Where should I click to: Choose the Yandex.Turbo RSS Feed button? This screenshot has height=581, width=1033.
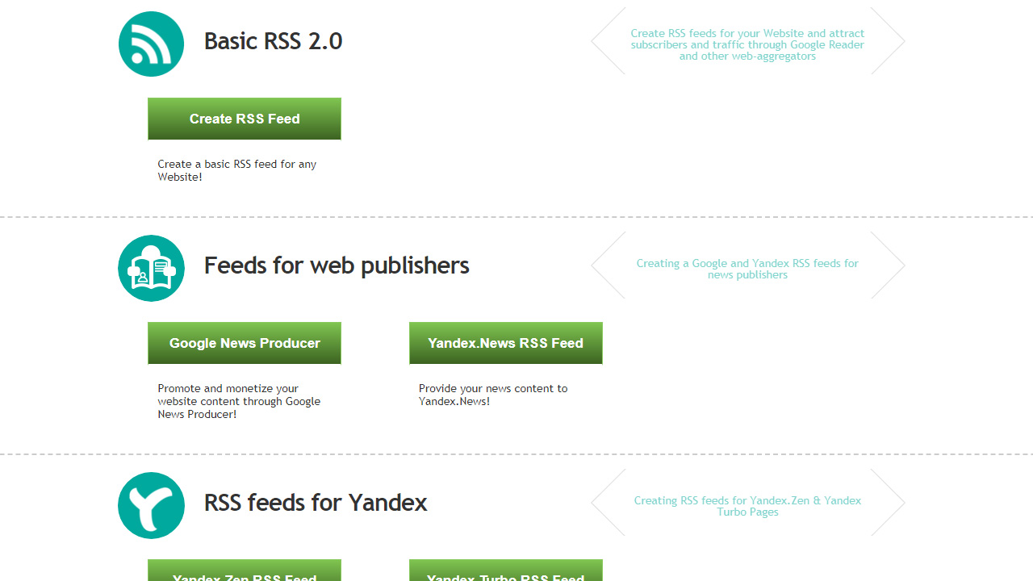(x=506, y=570)
